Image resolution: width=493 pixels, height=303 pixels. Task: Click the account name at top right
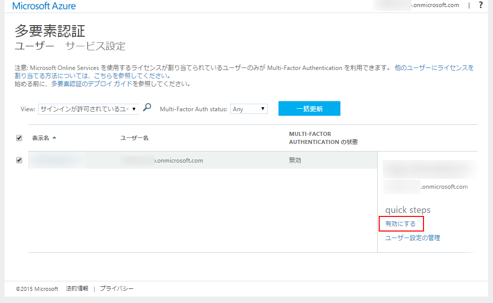pos(416,5)
